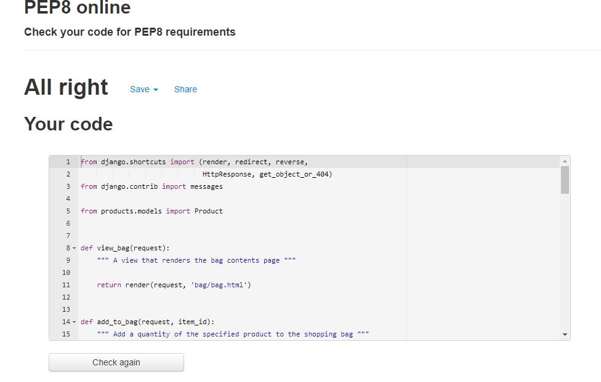
Task: Click the scrollbar up arrow icon
Action: coord(564,161)
